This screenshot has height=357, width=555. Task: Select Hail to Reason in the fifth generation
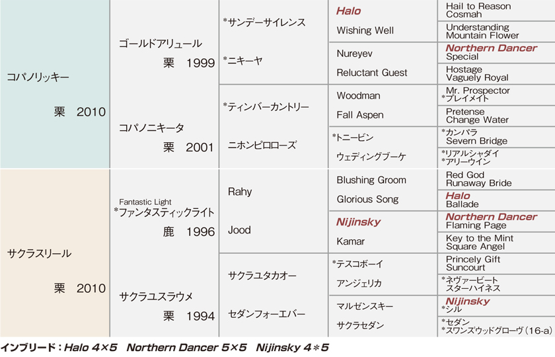478,6
